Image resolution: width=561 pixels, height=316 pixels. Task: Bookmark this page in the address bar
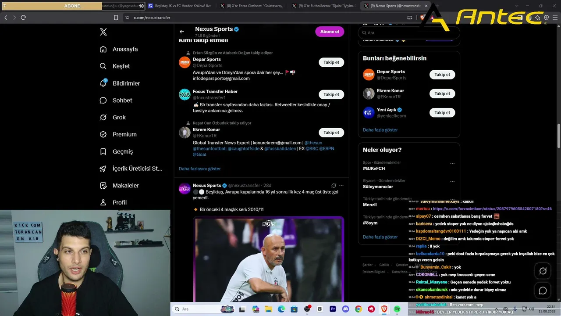coord(116,18)
